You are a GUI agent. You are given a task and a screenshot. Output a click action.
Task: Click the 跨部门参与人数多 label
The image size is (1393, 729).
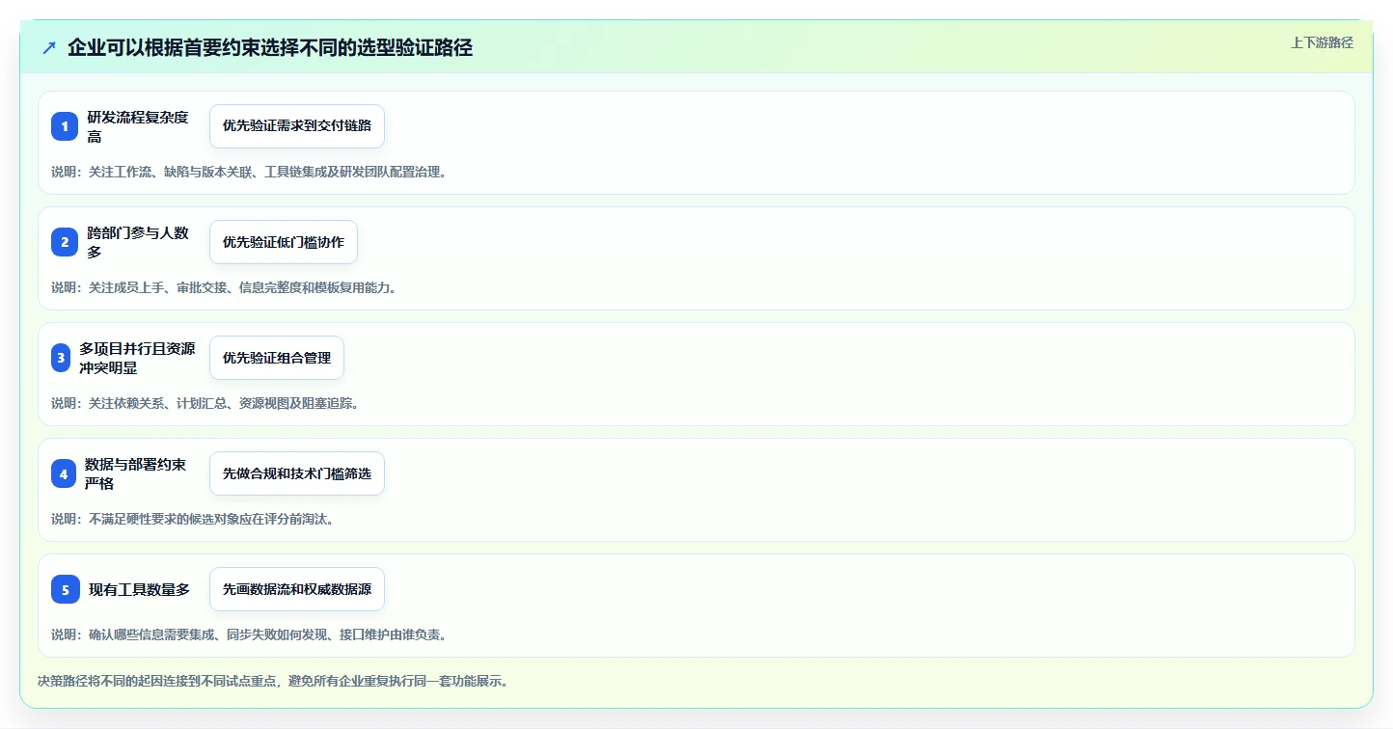[138, 242]
